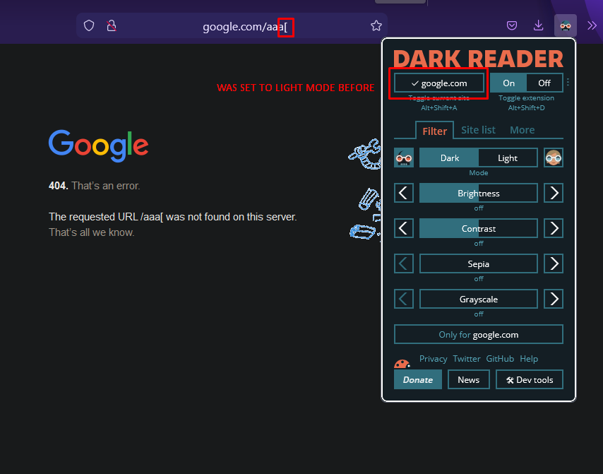
Task: Click the Dark Reader extension toolbar icon
Action: pyautogui.click(x=566, y=25)
